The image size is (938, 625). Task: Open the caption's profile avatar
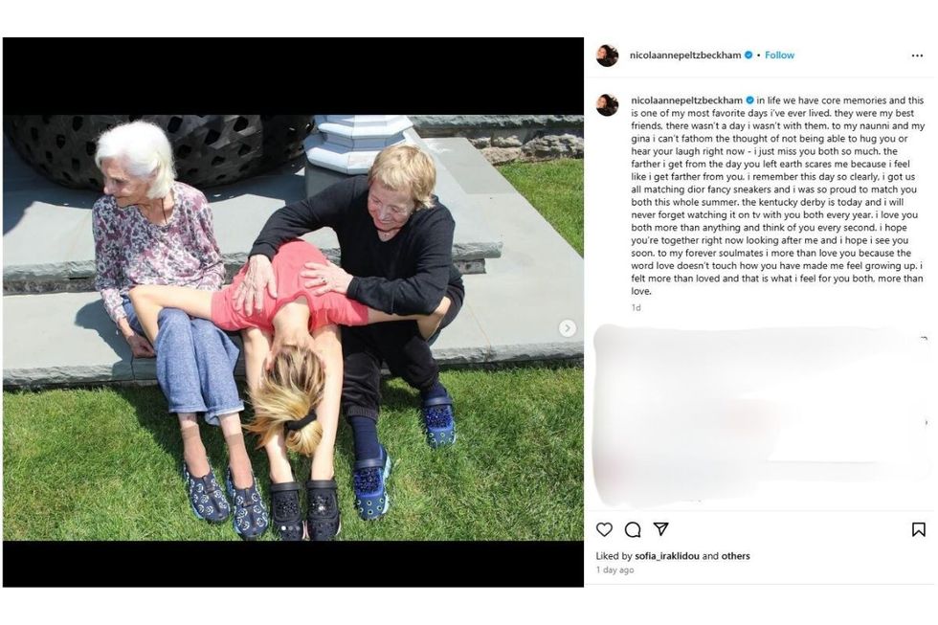(607, 104)
